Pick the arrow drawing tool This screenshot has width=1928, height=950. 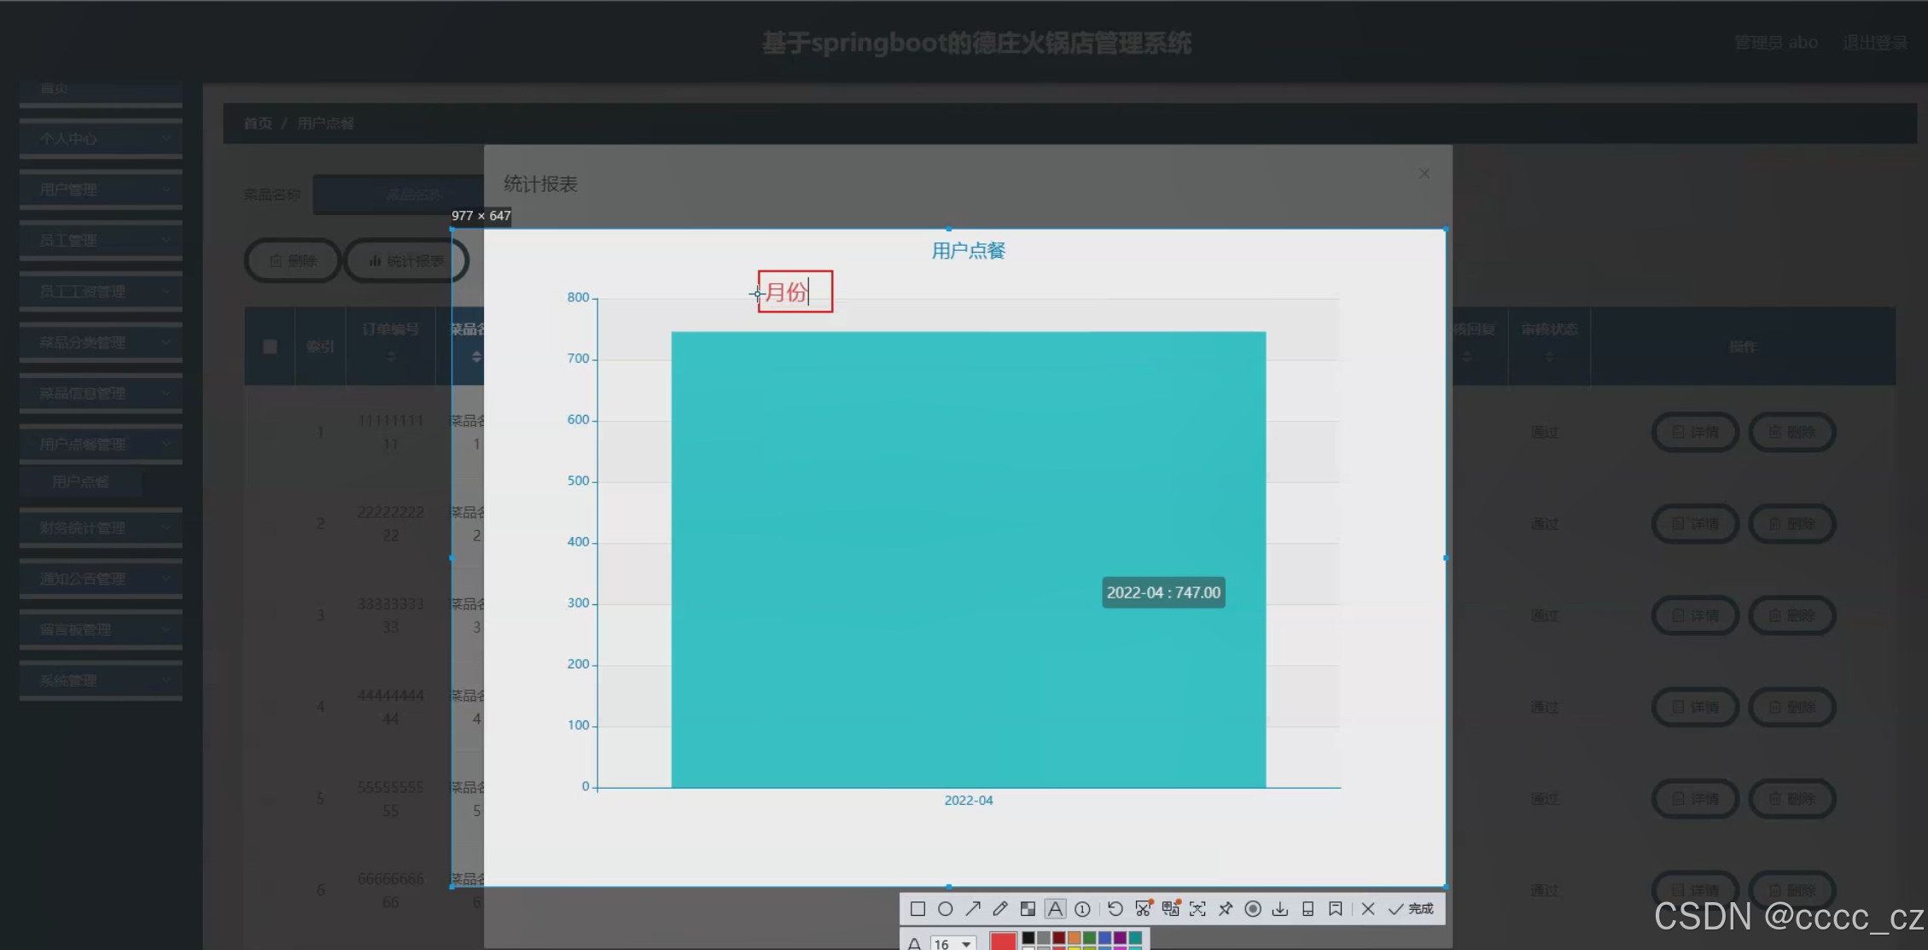[x=973, y=909]
